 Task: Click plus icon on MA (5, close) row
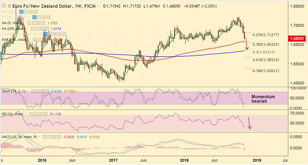tap(38, 23)
